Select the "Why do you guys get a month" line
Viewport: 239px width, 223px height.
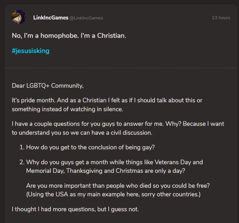[114, 162]
